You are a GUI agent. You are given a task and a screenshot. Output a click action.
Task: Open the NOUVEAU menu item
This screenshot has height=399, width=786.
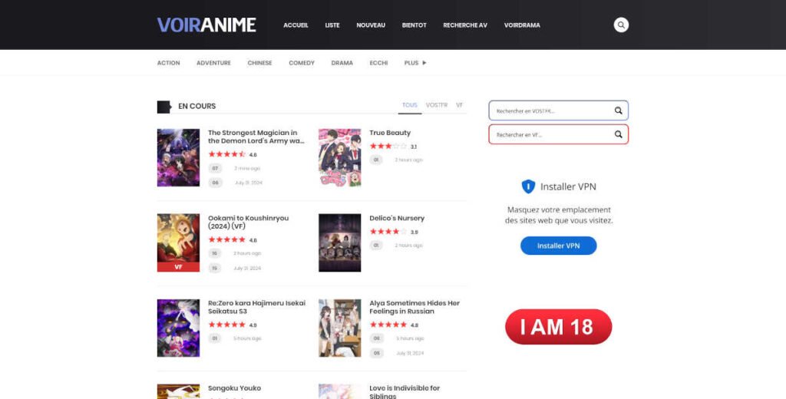[371, 25]
